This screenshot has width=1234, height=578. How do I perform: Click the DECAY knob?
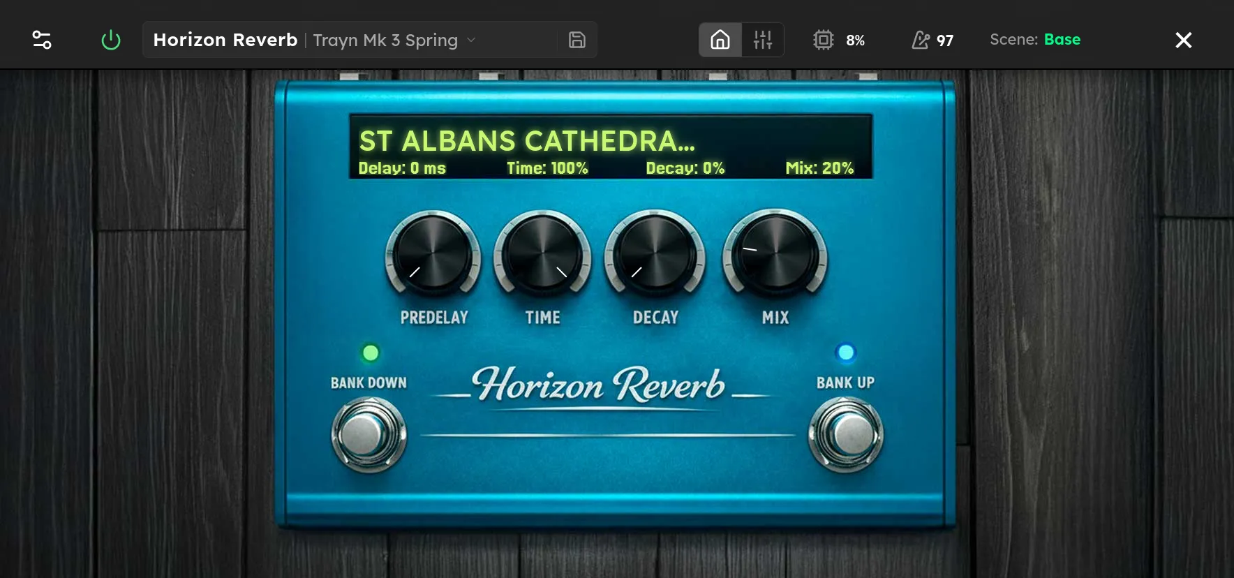pyautogui.click(x=655, y=253)
